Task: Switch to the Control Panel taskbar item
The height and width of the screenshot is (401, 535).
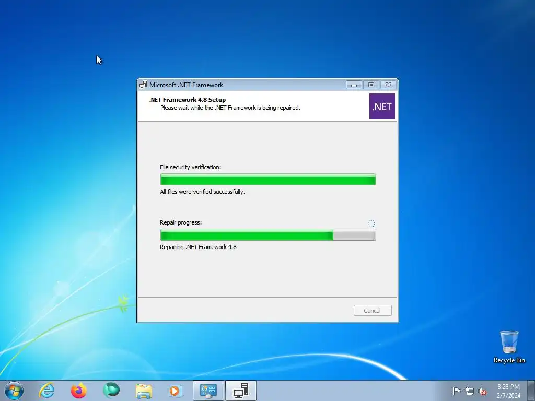Action: pos(208,391)
